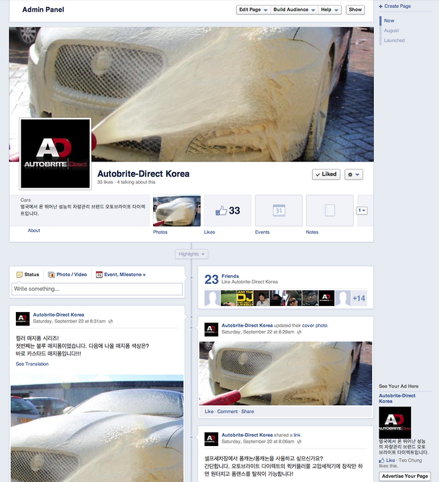Image resolution: width=439 pixels, height=482 pixels.
Task: Click the 8:06am post timestamp
Action: tap(258, 441)
